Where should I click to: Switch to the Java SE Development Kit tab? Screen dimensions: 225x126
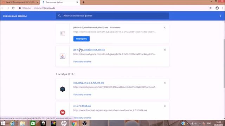(20, 2)
